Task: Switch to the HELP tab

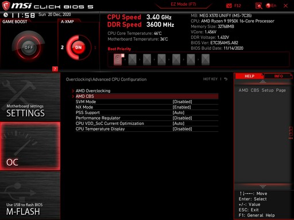Action: tap(249, 76)
